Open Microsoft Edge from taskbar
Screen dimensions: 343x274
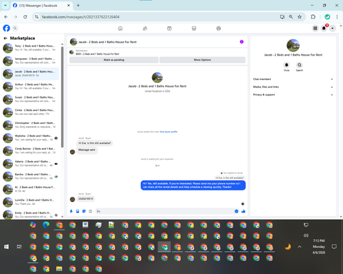(x=46, y=225)
